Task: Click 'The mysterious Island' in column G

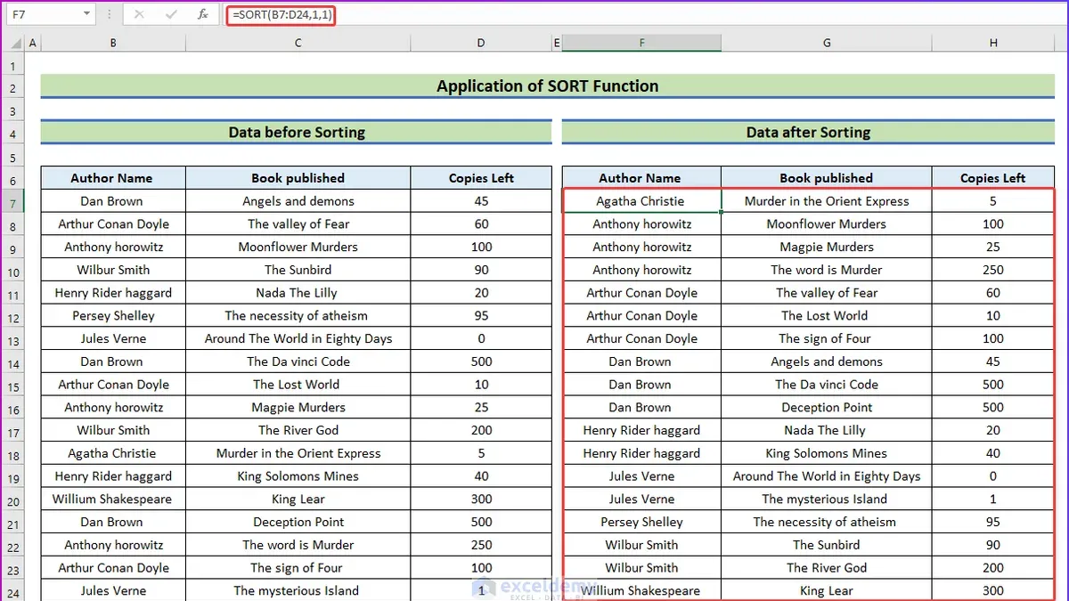Action: pos(827,499)
